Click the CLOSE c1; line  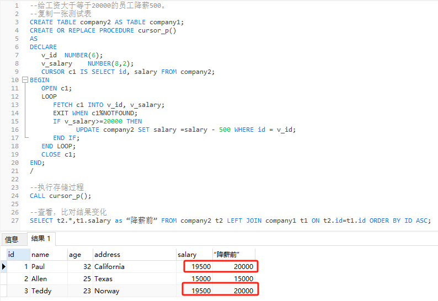(58, 154)
